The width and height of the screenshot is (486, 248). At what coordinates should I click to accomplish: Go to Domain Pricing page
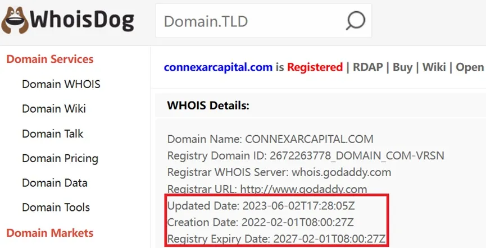[60, 158]
